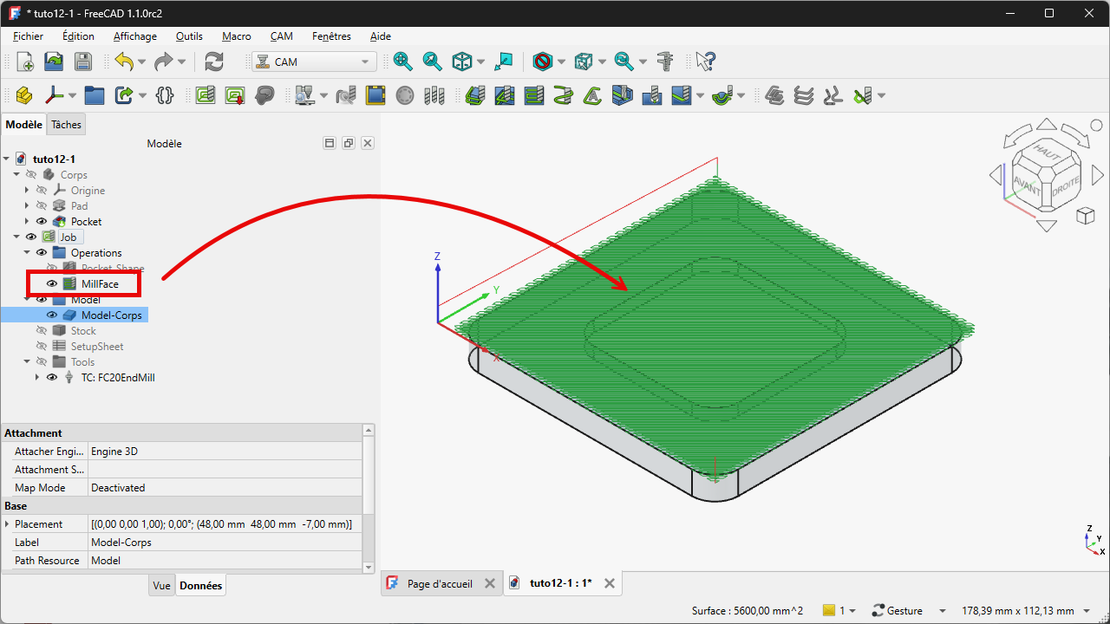
Task: Expand the Placement property row
Action: pos(8,524)
